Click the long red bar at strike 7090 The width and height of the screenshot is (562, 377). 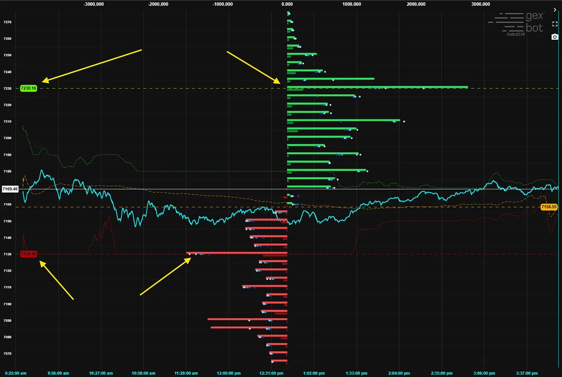247,319
